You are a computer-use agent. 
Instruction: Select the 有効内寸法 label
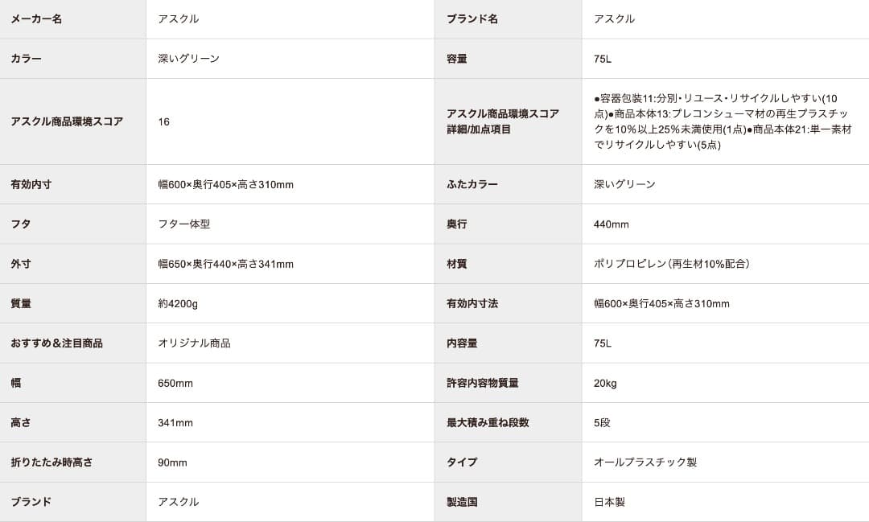click(472, 304)
